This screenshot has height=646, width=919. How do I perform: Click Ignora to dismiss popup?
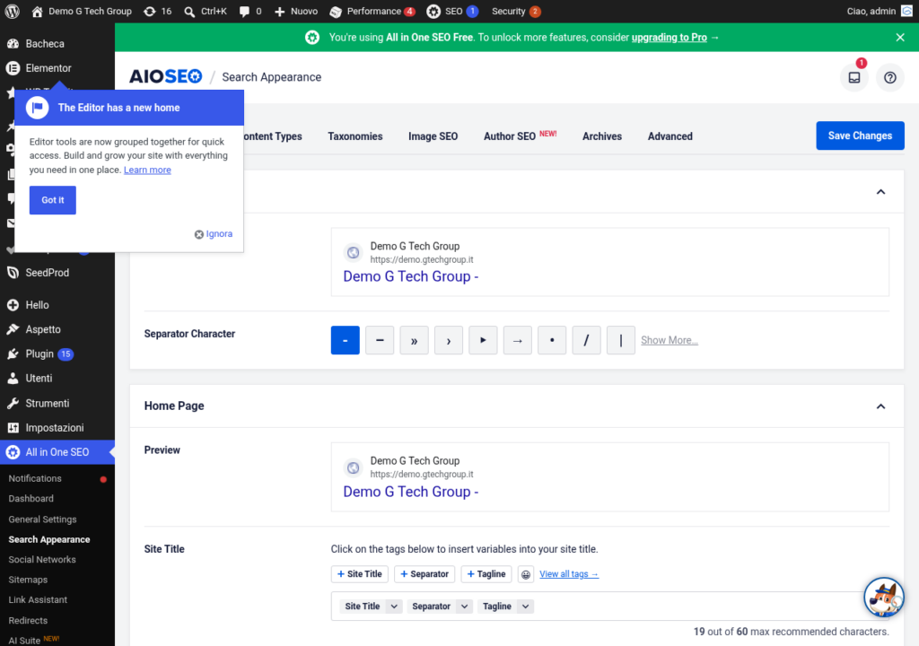pos(214,234)
